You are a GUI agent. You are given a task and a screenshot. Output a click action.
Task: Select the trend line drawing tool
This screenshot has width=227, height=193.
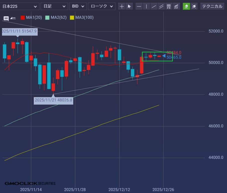pyautogui.click(x=154, y=6)
